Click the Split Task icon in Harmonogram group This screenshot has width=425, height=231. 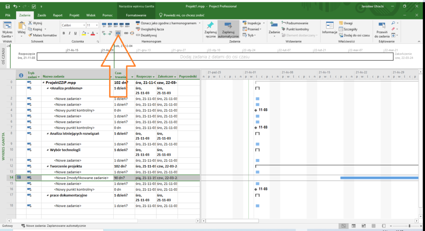pos(118,33)
